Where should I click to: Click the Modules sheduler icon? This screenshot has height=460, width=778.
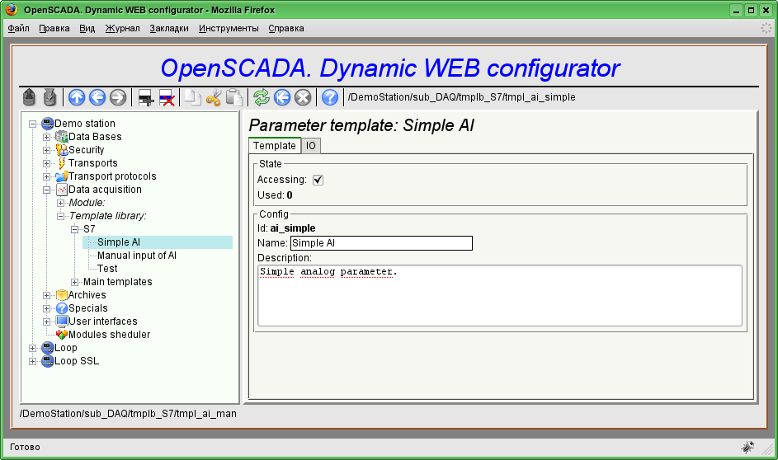[x=62, y=335]
